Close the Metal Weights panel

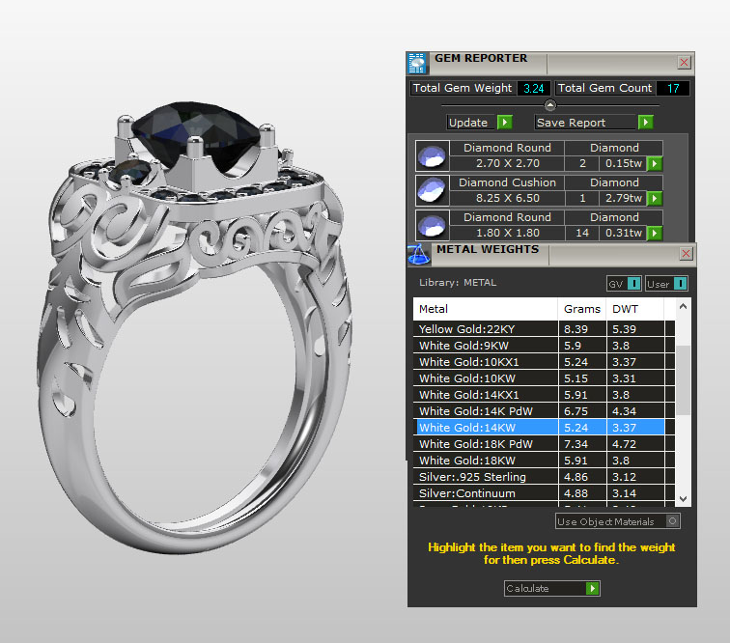click(686, 254)
